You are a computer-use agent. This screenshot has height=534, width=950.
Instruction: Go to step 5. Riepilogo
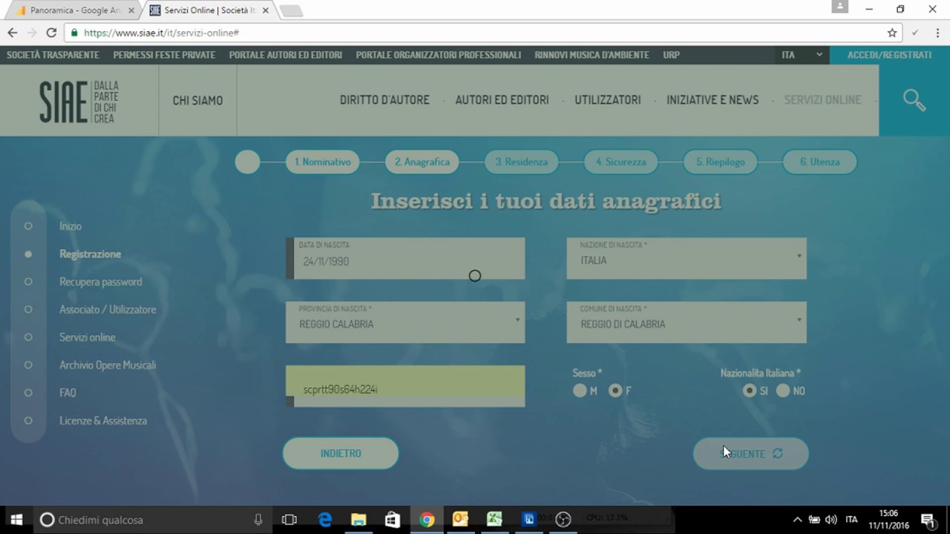point(721,162)
